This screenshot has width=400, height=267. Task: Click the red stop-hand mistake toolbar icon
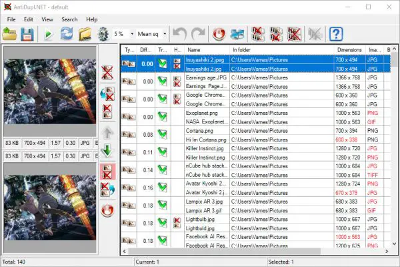tap(219, 34)
